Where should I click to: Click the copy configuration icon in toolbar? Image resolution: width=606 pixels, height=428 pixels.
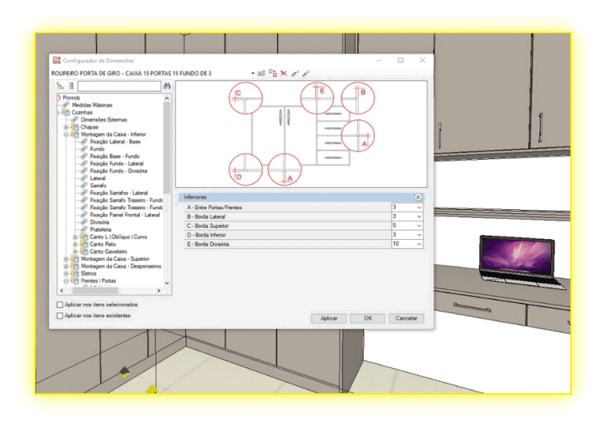272,73
